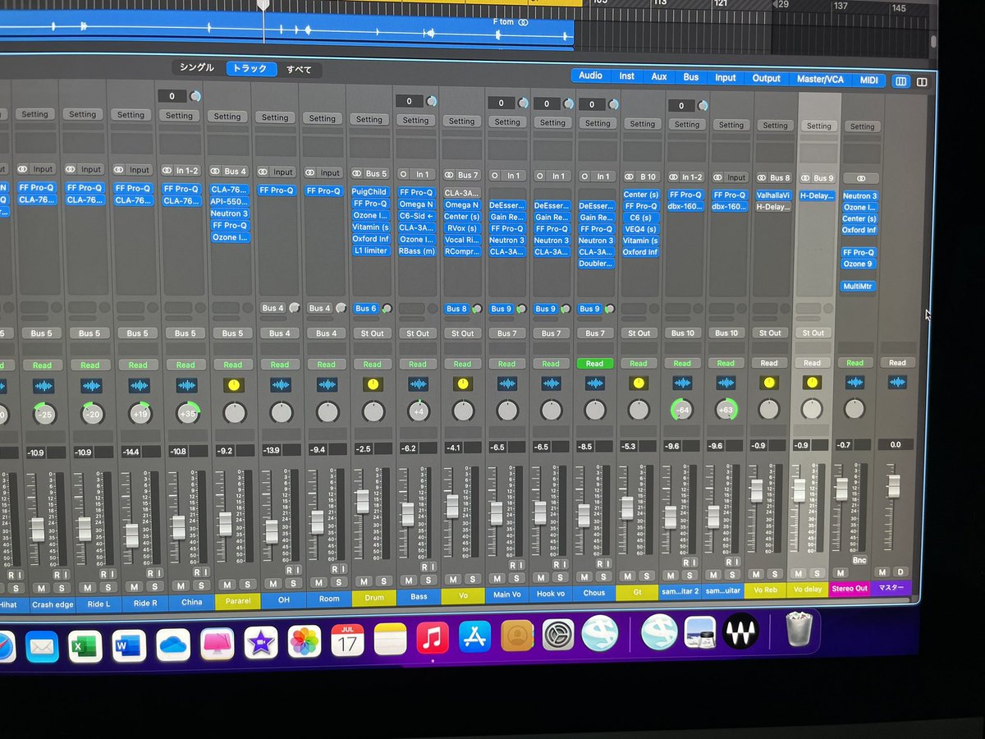Select the Stereo Out channel name label
Screen dimensions: 985x739
tap(850, 589)
